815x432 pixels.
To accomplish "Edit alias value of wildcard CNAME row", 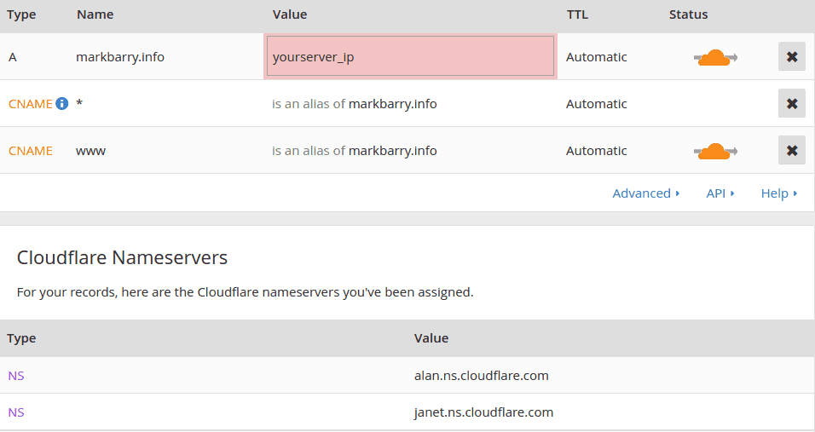I will [x=354, y=104].
